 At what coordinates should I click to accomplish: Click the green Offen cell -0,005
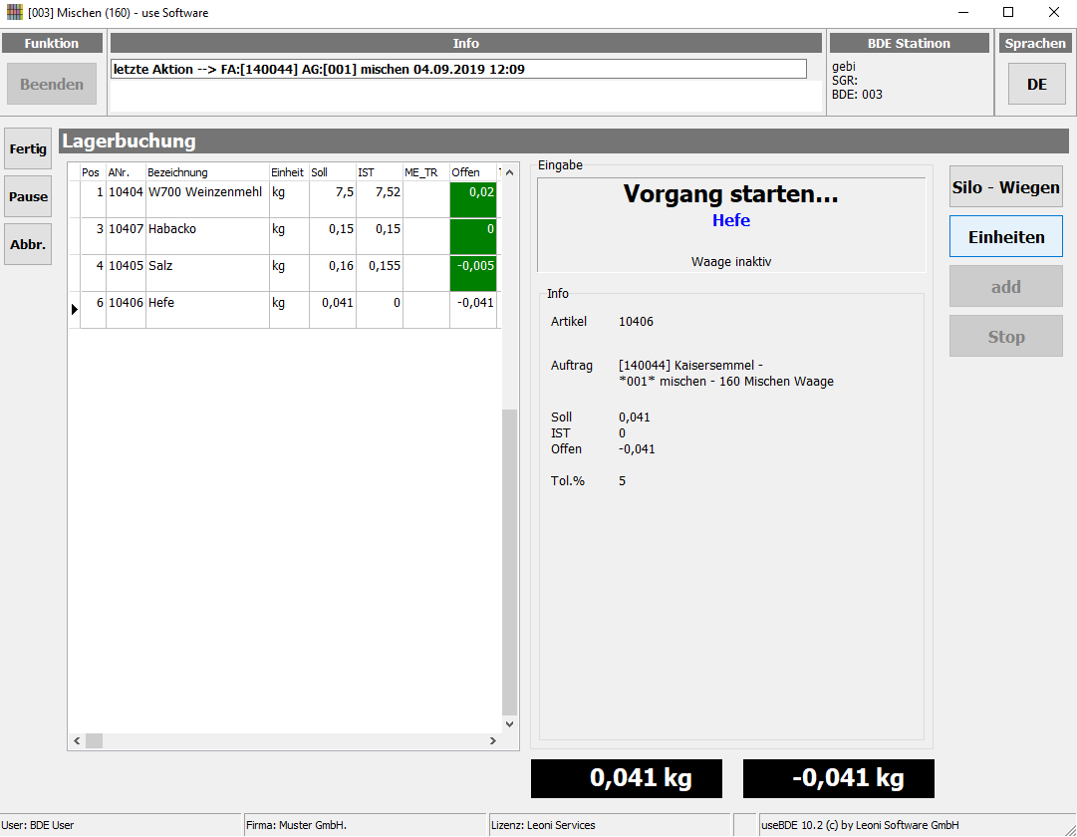click(473, 273)
